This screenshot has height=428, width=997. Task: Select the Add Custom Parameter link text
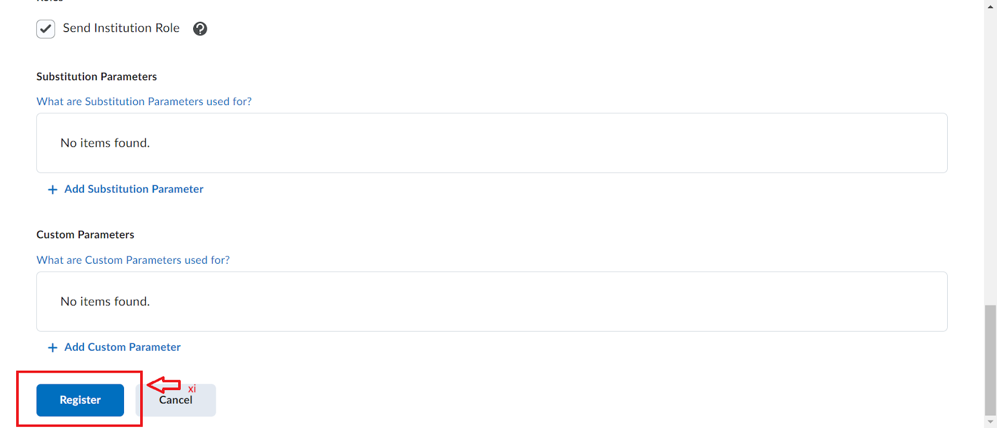123,347
